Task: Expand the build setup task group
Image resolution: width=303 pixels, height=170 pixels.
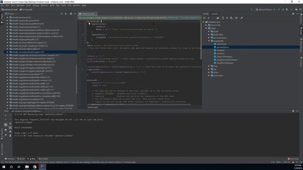Action: (x=209, y=34)
